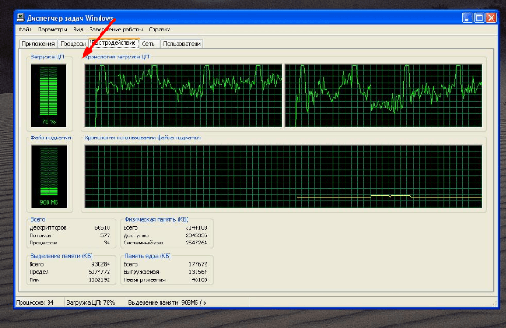Close the Task Manager window
Viewport: 506px width, 328px height.
(491, 18)
